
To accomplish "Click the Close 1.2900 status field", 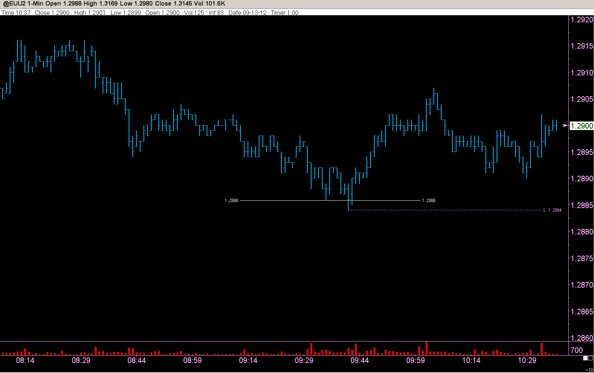I will [x=52, y=13].
